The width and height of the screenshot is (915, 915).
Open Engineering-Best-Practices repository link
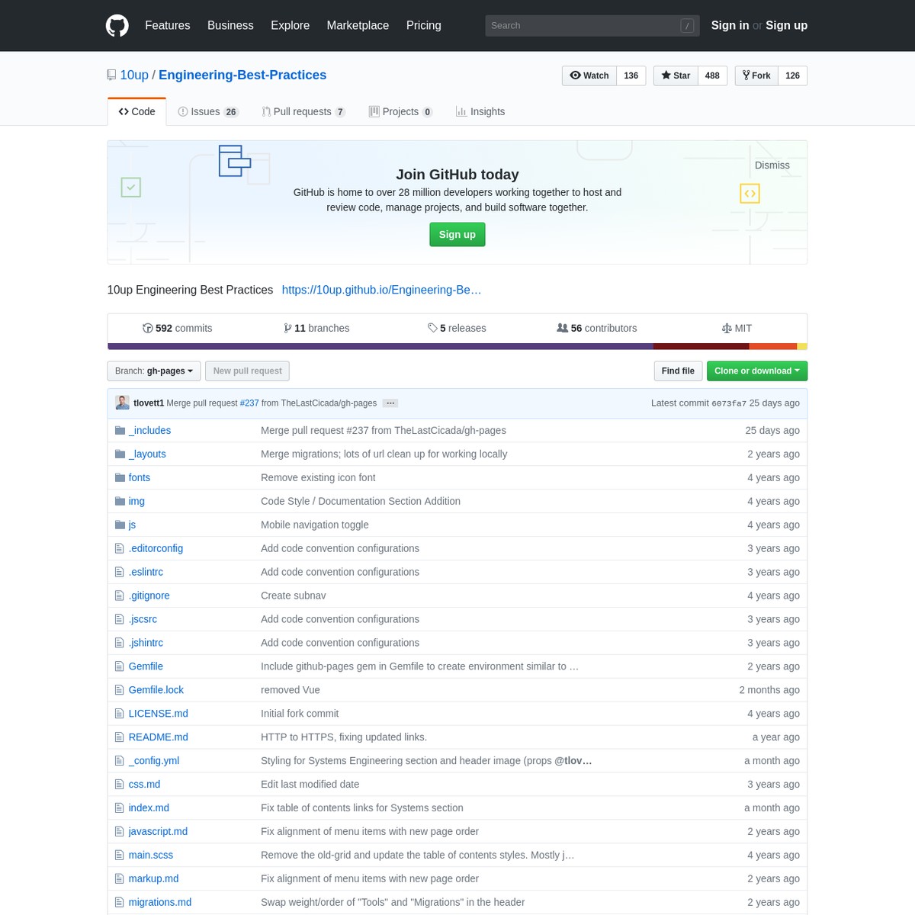tap(242, 75)
